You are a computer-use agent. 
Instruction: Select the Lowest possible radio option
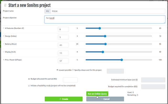[x=57, y=70]
